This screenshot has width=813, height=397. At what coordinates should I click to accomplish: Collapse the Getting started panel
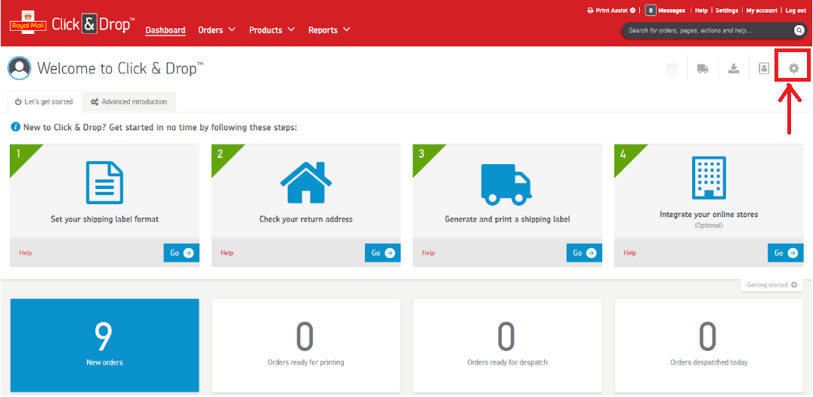coord(771,285)
